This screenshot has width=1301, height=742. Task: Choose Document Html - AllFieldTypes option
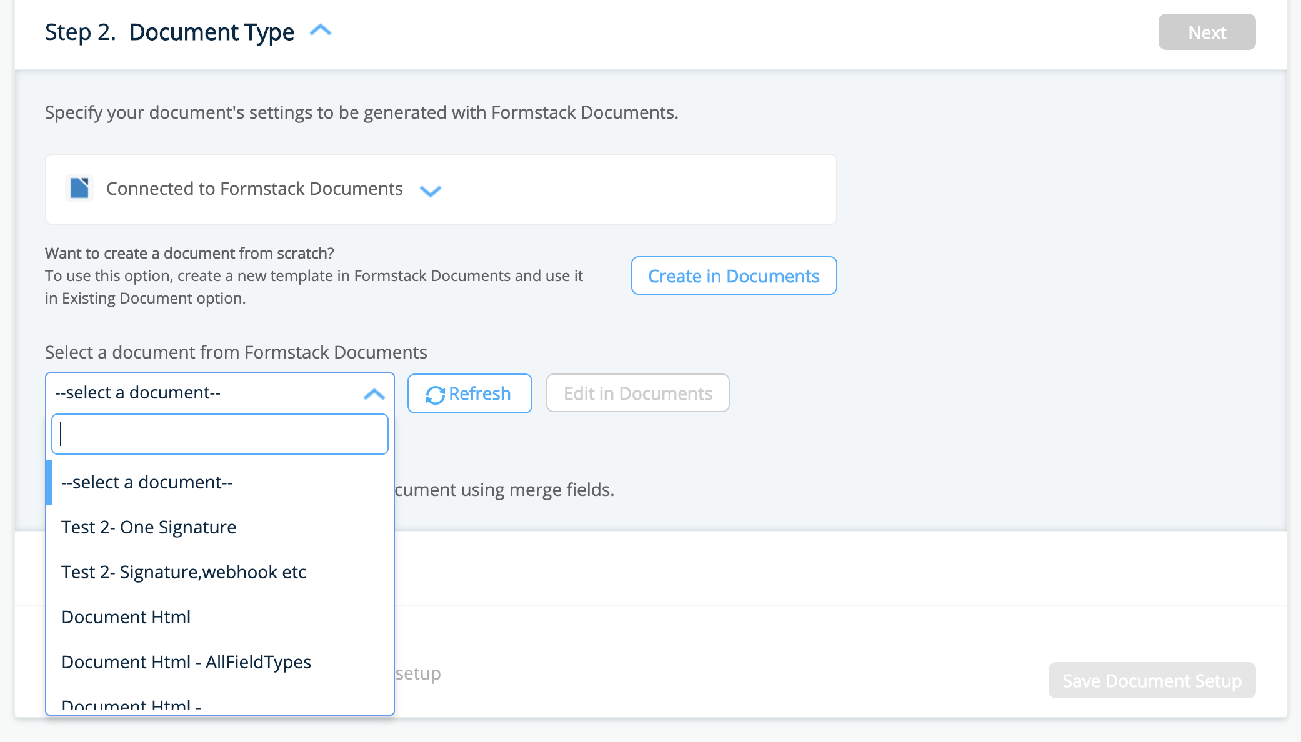click(186, 662)
